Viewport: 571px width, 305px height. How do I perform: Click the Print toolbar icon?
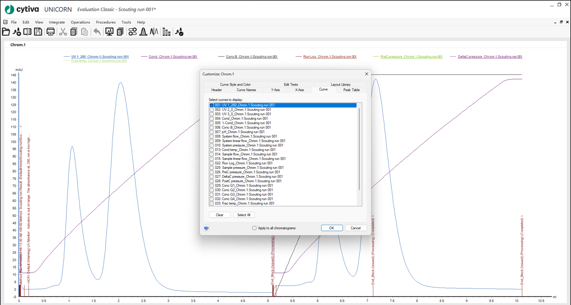tap(50, 32)
